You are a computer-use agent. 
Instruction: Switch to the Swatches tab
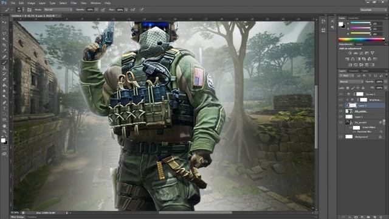[353, 18]
